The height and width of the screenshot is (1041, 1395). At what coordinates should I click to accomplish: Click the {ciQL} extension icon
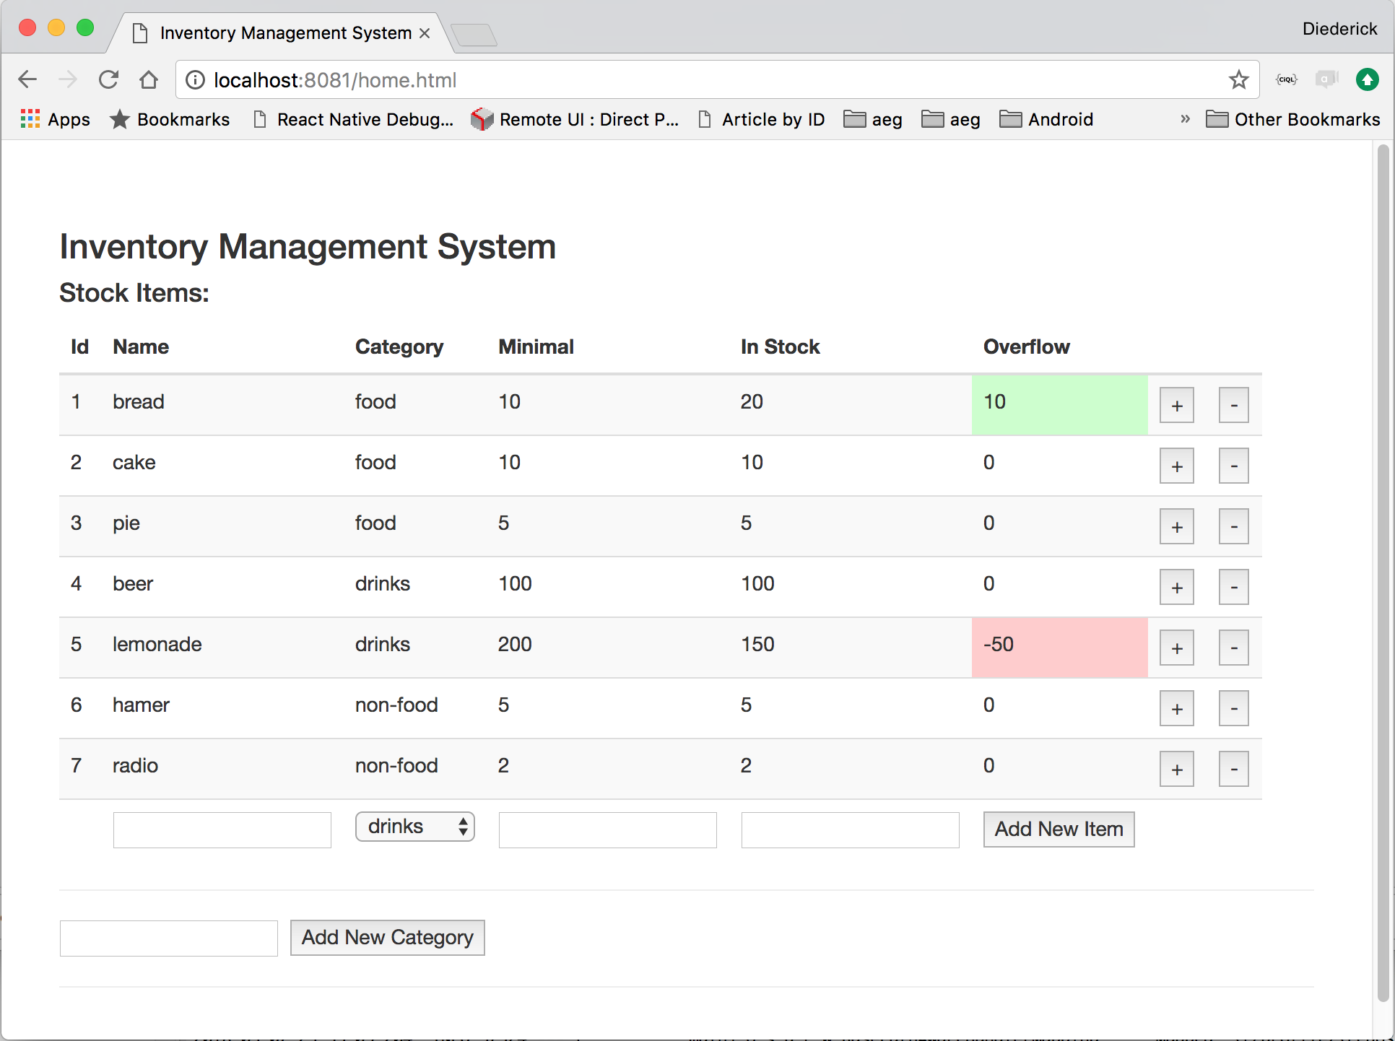(1286, 79)
